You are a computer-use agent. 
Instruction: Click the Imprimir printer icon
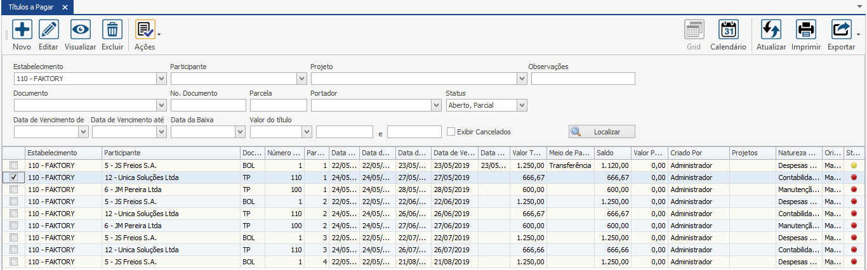[x=806, y=30]
